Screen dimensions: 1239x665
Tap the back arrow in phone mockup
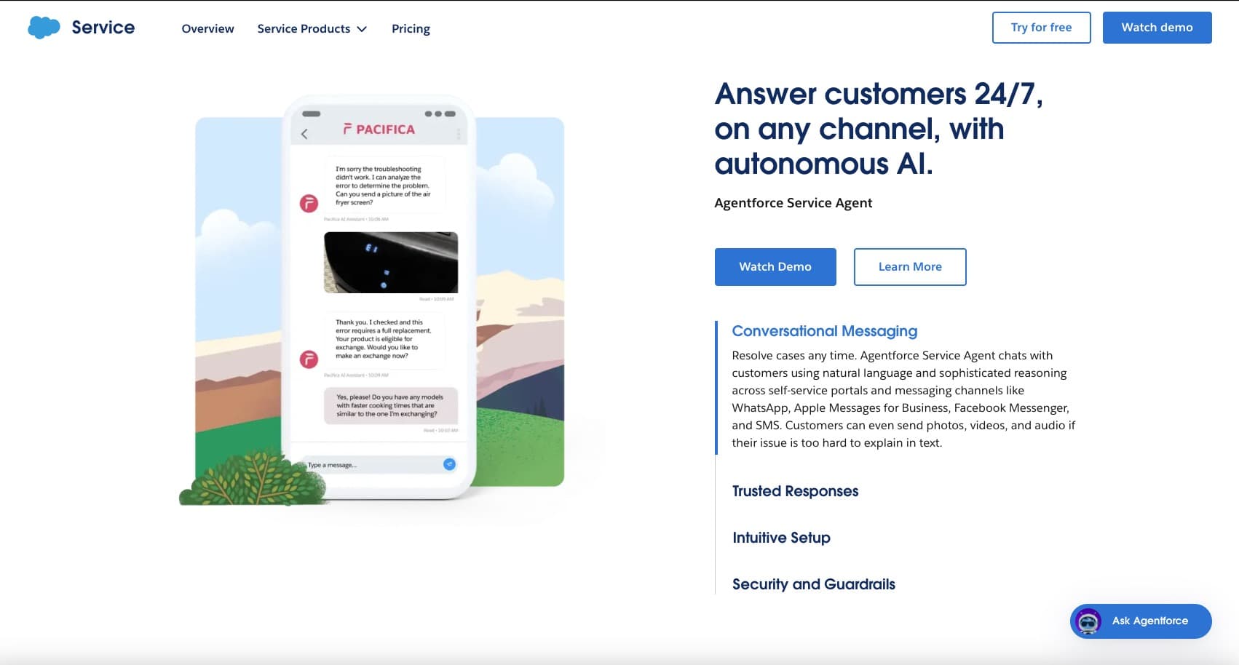304,134
